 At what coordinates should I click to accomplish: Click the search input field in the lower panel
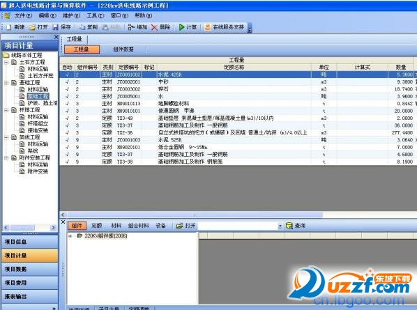238,226
